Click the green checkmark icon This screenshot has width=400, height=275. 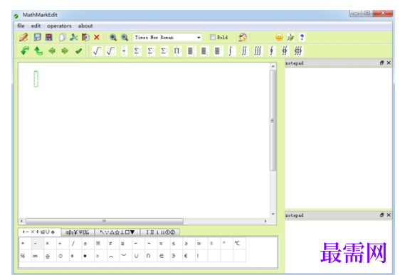click(x=78, y=51)
